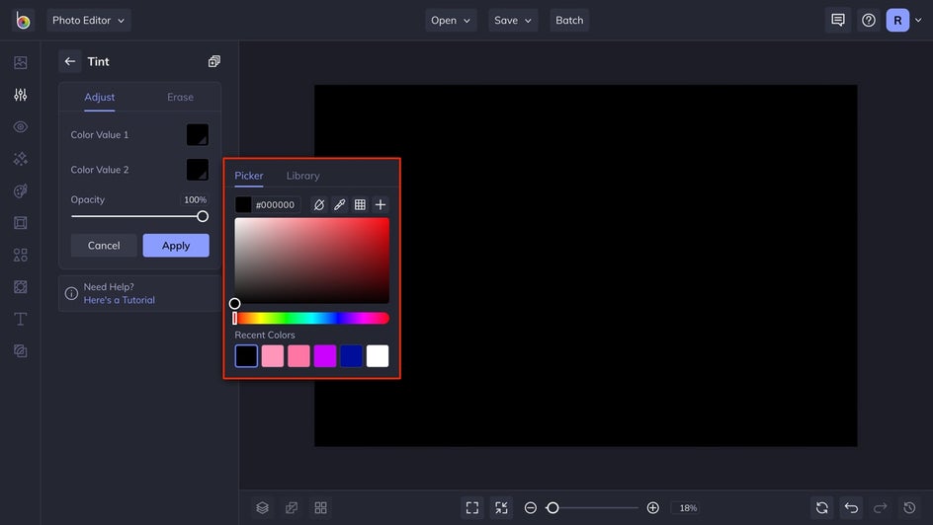The image size is (933, 525).
Task: Click the help question mark icon
Action: (x=868, y=20)
